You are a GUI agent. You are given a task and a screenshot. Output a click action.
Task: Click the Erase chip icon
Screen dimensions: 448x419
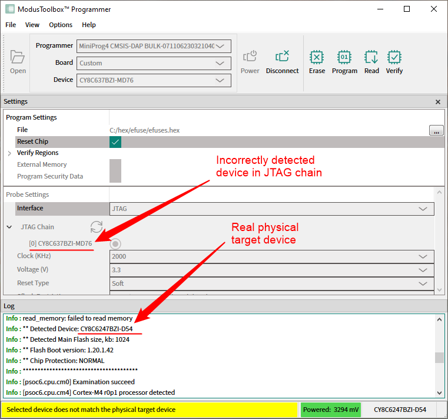[317, 58]
